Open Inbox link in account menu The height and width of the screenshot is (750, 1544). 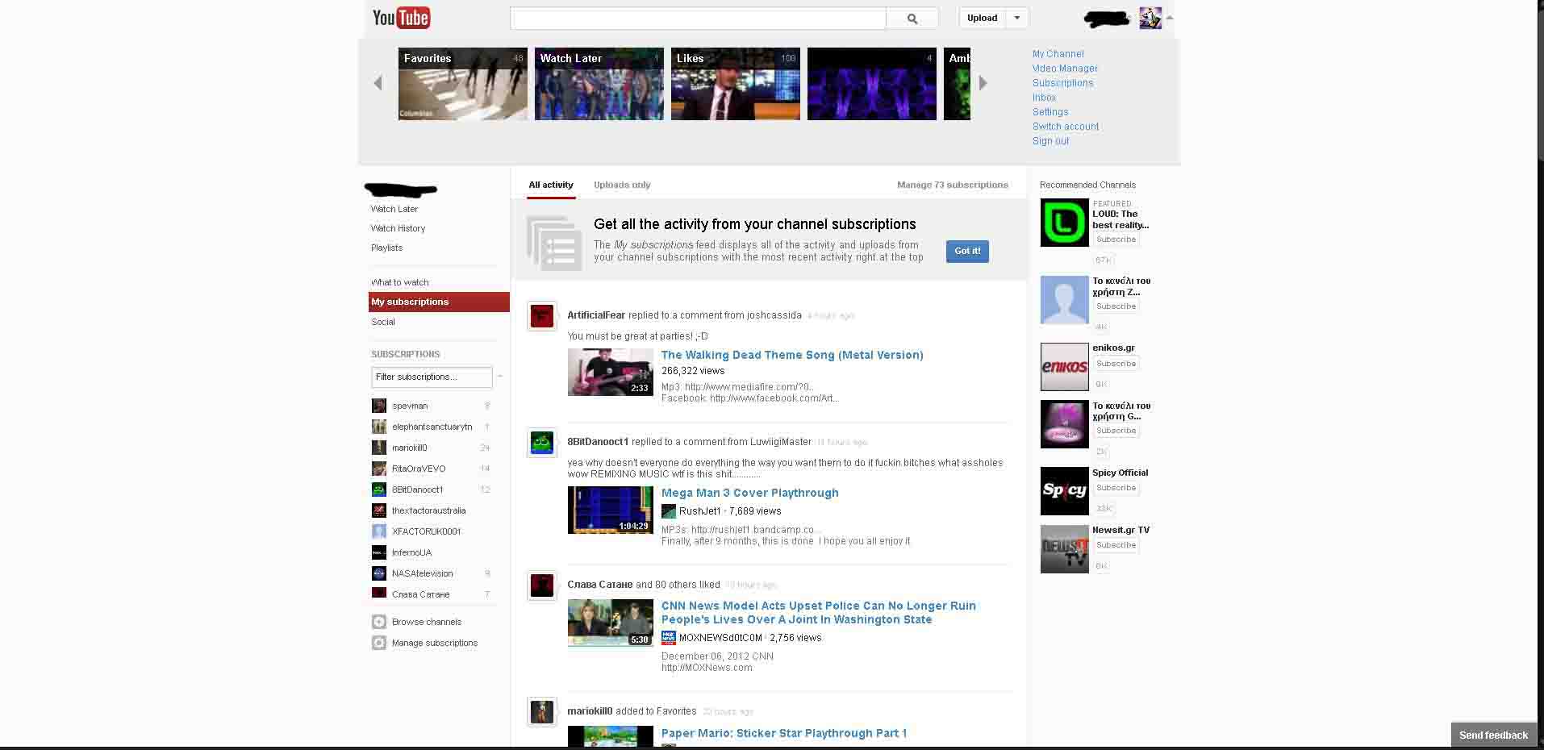click(x=1044, y=98)
